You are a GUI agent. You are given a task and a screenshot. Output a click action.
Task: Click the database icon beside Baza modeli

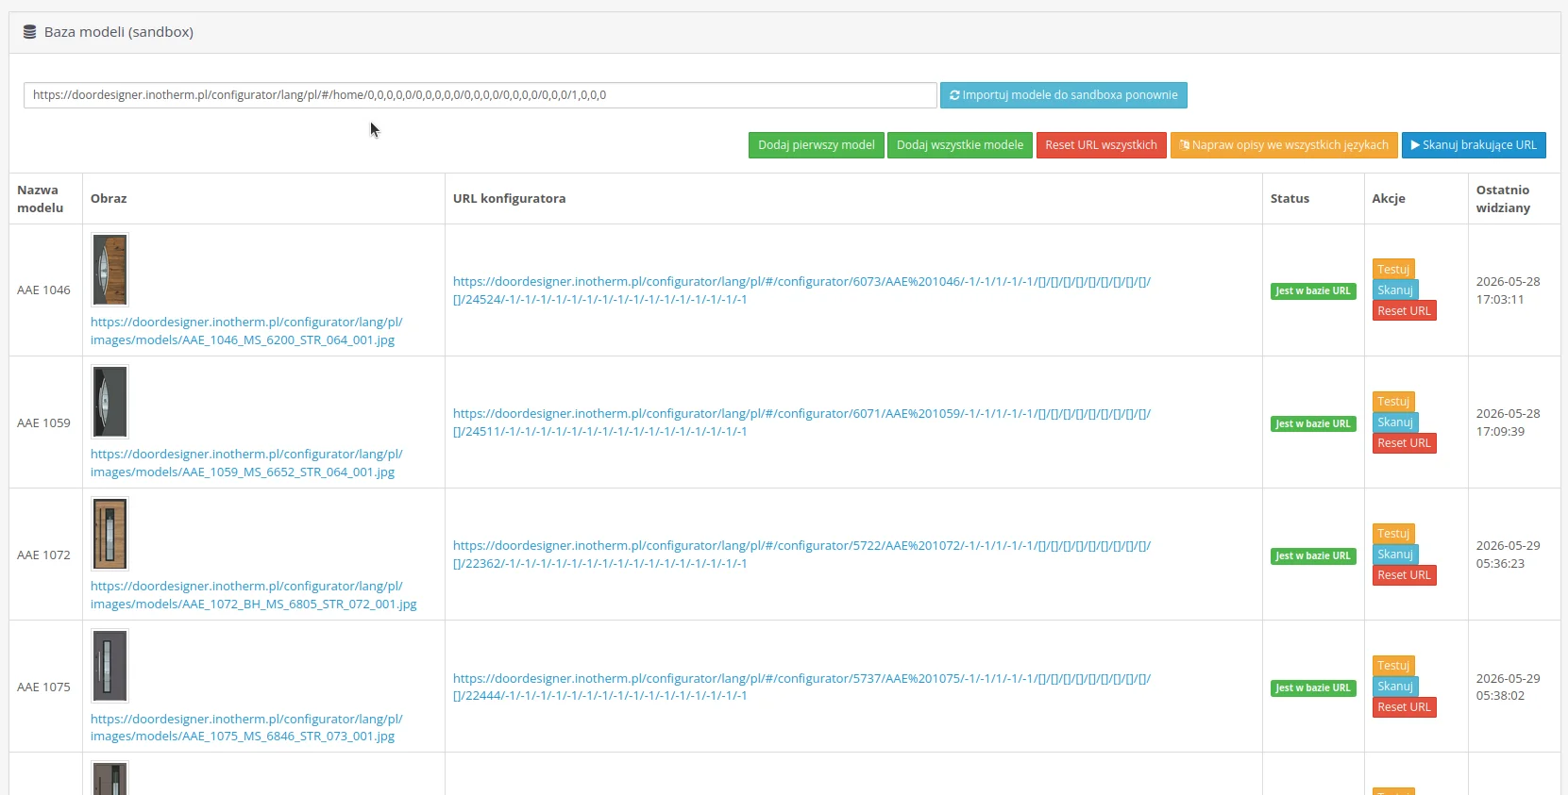(x=29, y=32)
